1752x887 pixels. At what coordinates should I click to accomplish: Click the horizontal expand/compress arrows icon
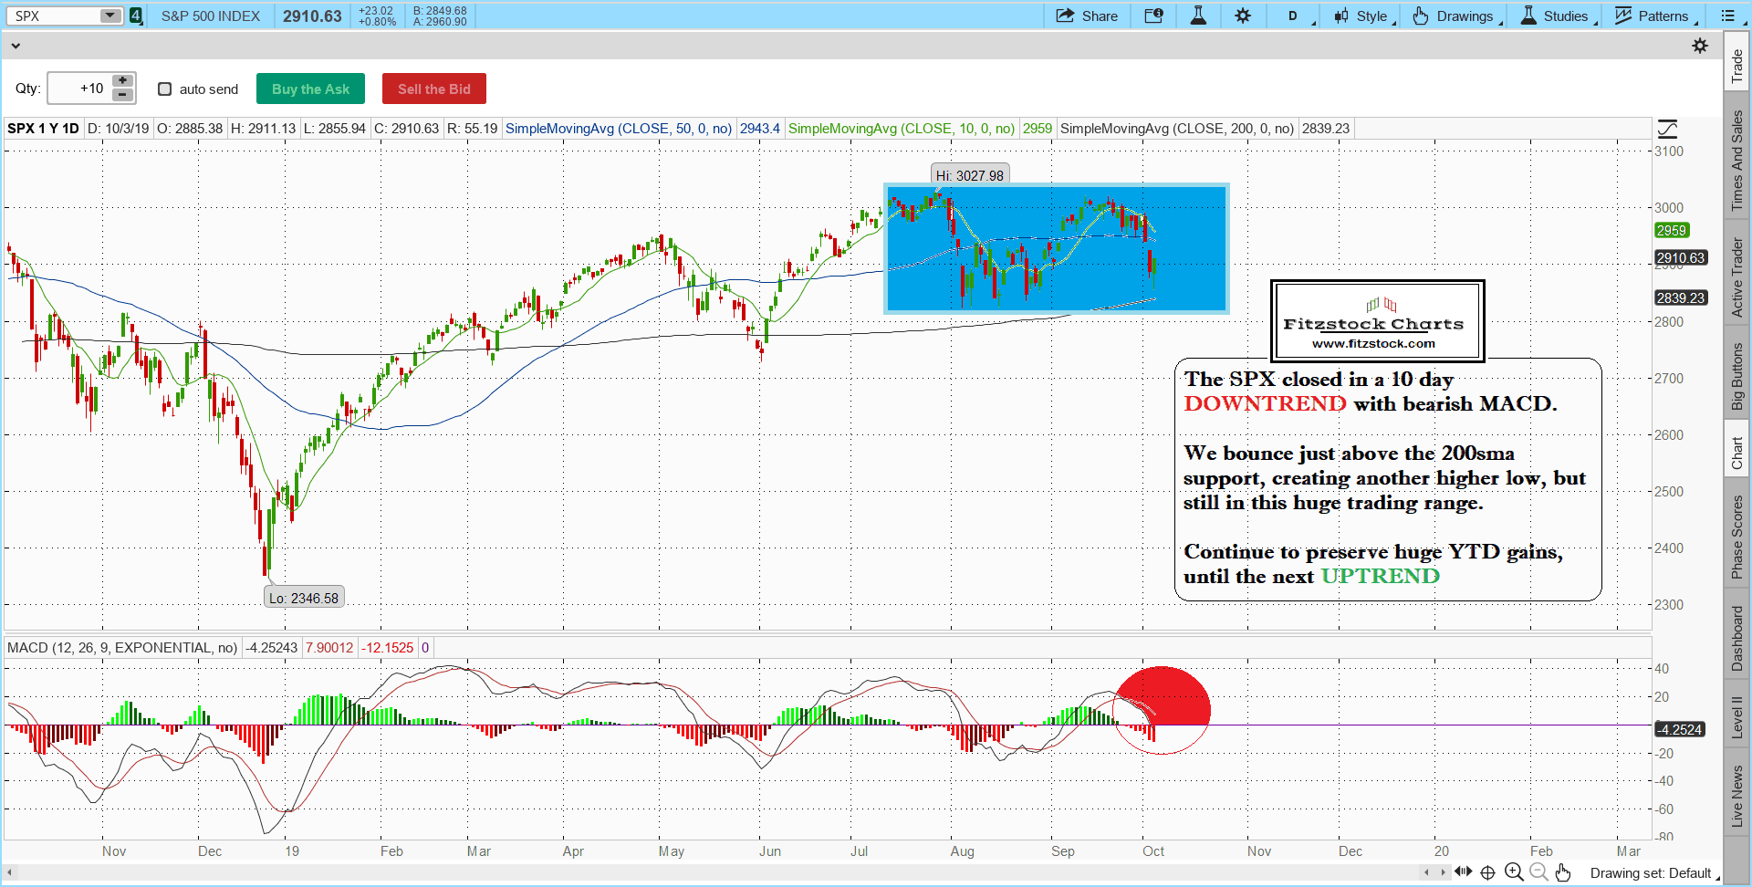pyautogui.click(x=1463, y=871)
